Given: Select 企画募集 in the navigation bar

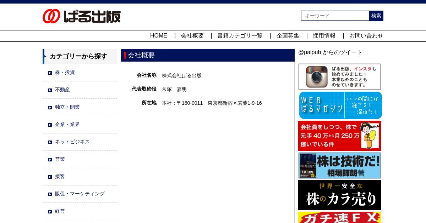Looking at the screenshot, I should [288, 36].
